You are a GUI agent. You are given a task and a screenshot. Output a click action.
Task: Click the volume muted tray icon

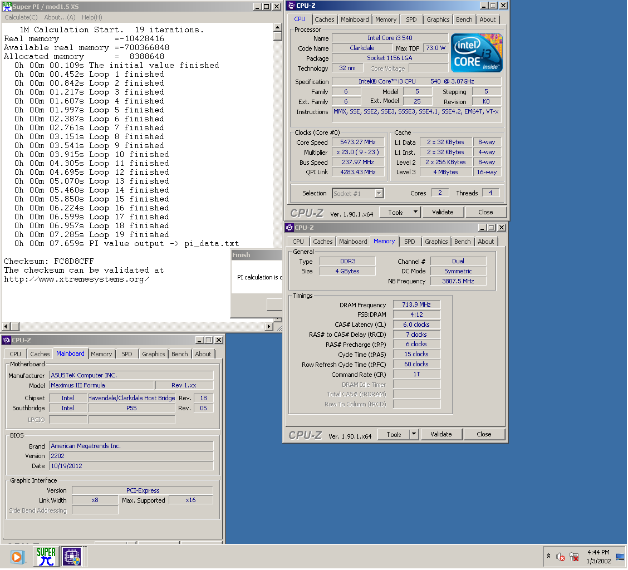coord(560,557)
